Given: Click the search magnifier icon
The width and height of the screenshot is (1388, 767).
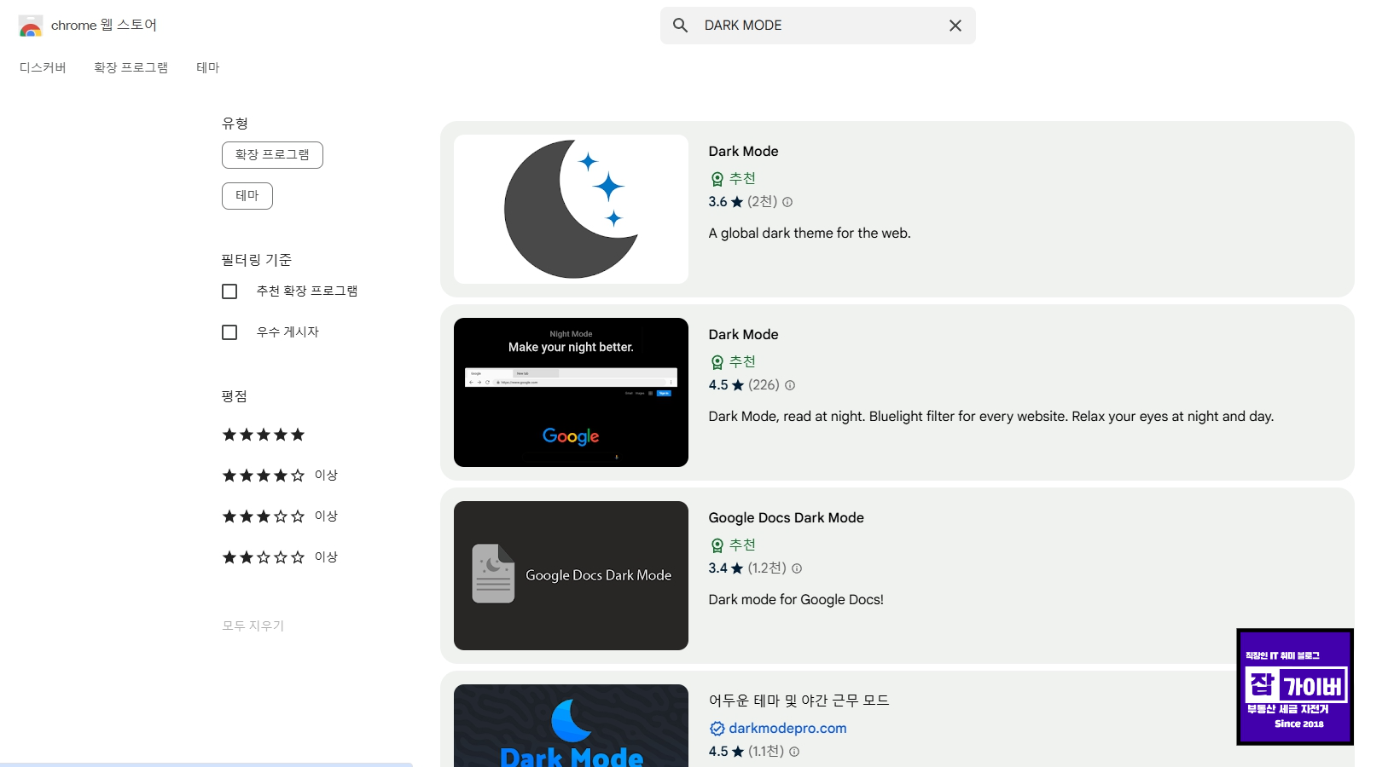Looking at the screenshot, I should click(x=680, y=26).
